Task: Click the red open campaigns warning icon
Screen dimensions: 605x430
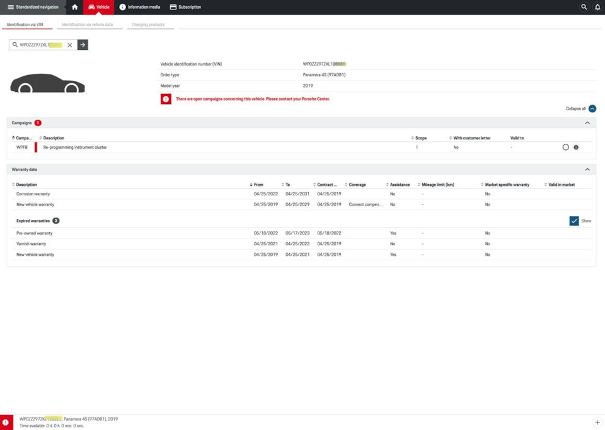Action: pyautogui.click(x=166, y=99)
